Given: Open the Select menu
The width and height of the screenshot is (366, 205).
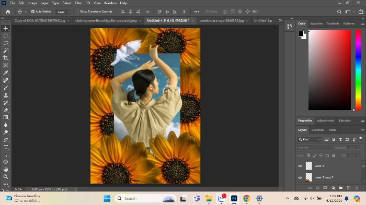Looking at the screenshot, I should (67, 3).
